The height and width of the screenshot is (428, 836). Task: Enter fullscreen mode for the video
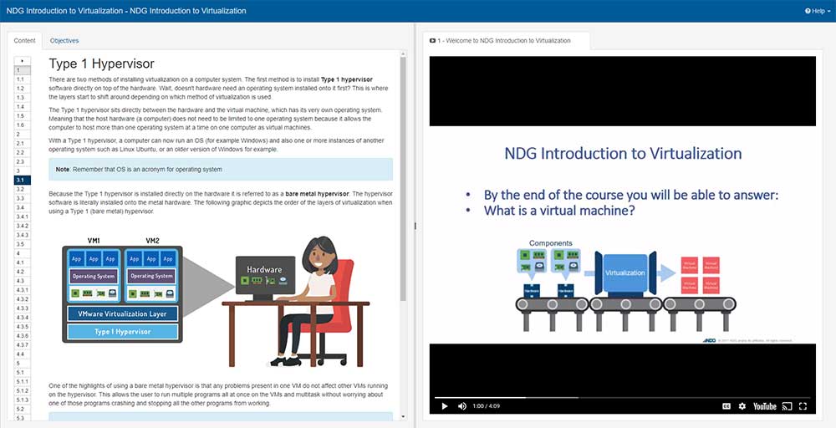pos(803,406)
